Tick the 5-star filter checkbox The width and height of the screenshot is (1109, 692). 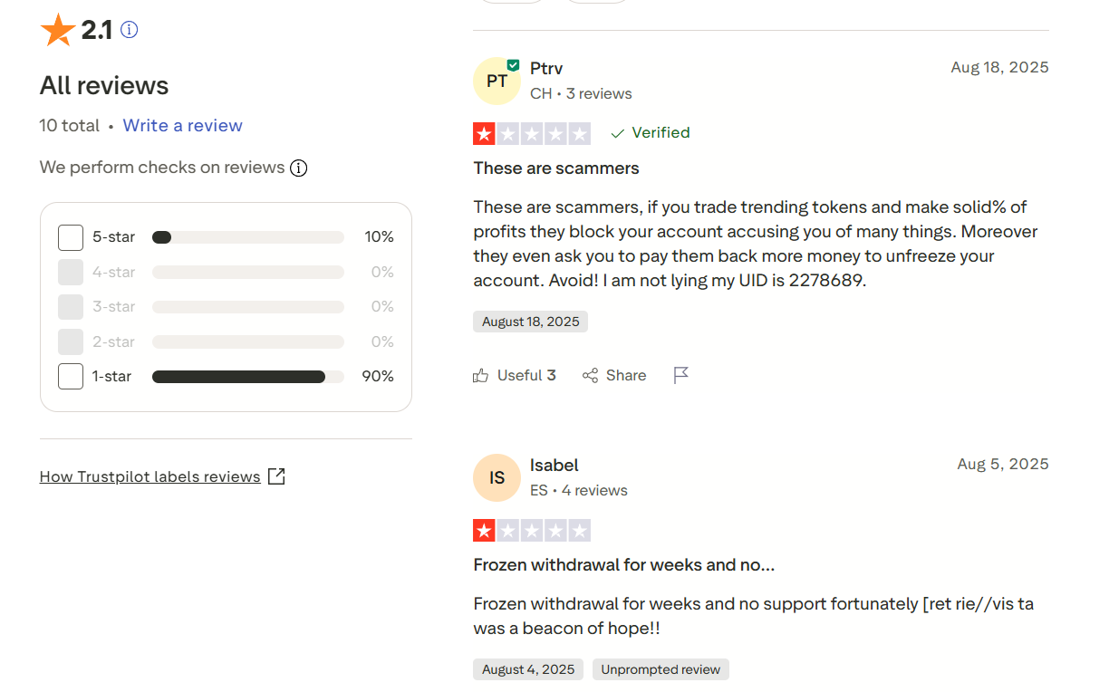coord(71,237)
